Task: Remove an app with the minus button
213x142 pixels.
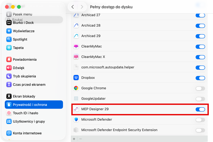Action: click(x=81, y=139)
